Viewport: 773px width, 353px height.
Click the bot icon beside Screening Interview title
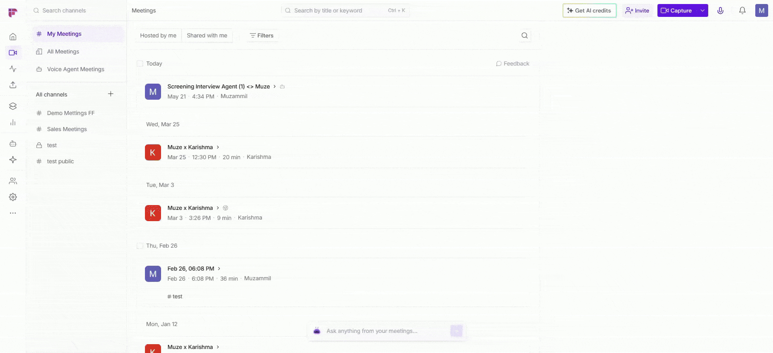point(282,86)
